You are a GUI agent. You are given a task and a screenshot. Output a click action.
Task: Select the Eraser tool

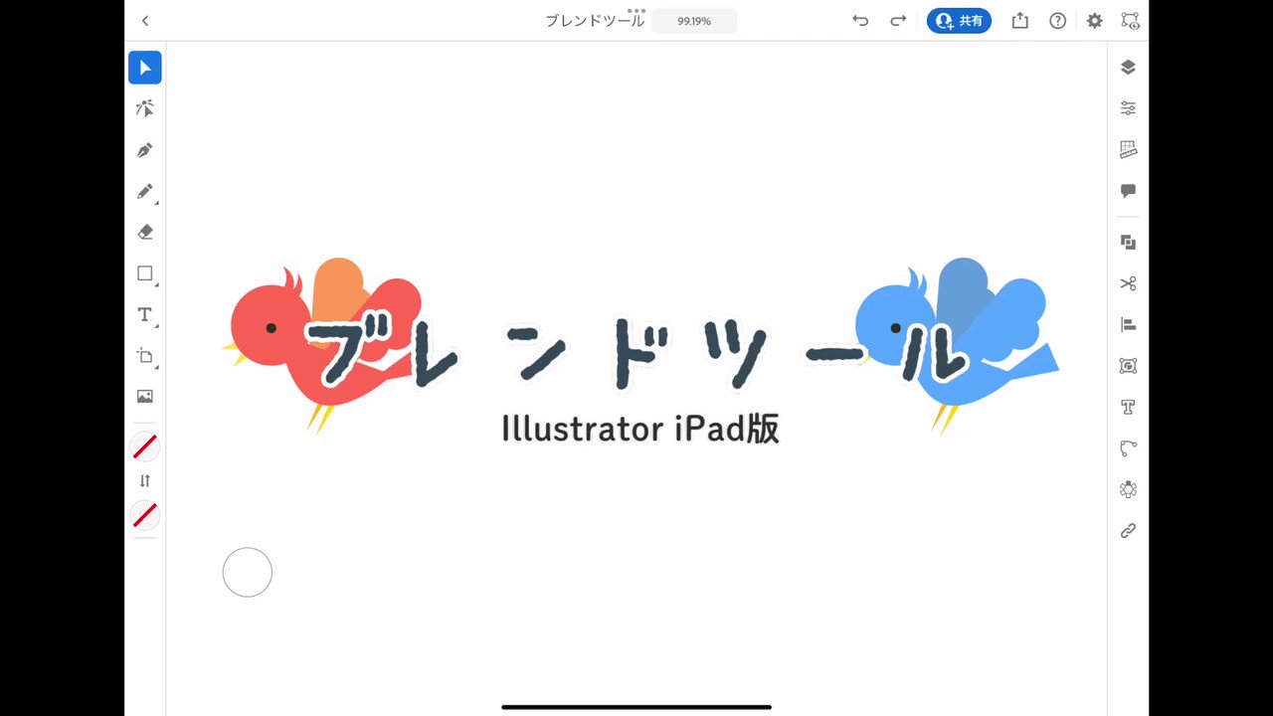tap(145, 232)
